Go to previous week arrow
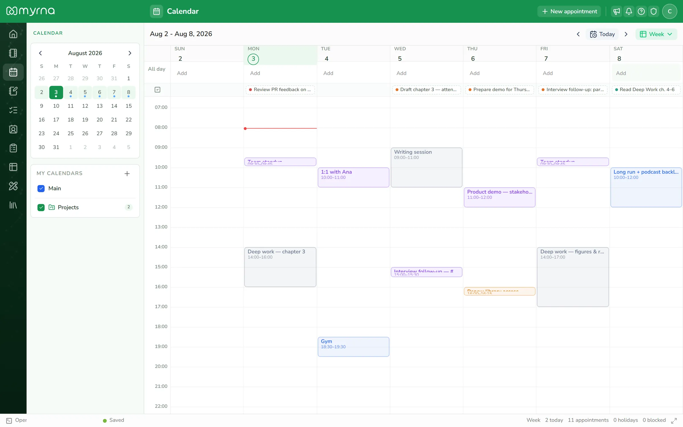Image resolution: width=683 pixels, height=427 pixels. coord(578,34)
